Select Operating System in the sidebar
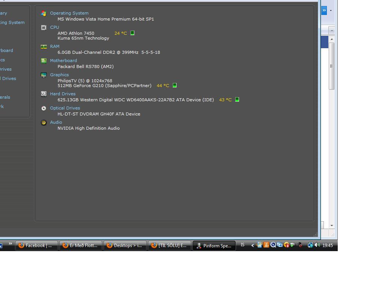Viewport: 383px width, 287px height. 12,22
